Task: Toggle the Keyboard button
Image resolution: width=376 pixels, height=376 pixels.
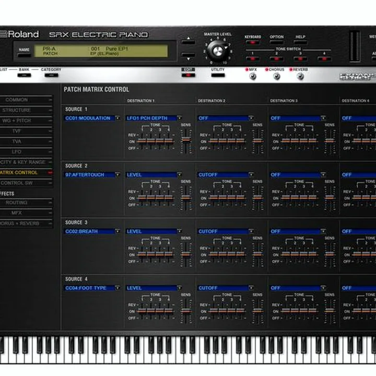Action: (253, 42)
